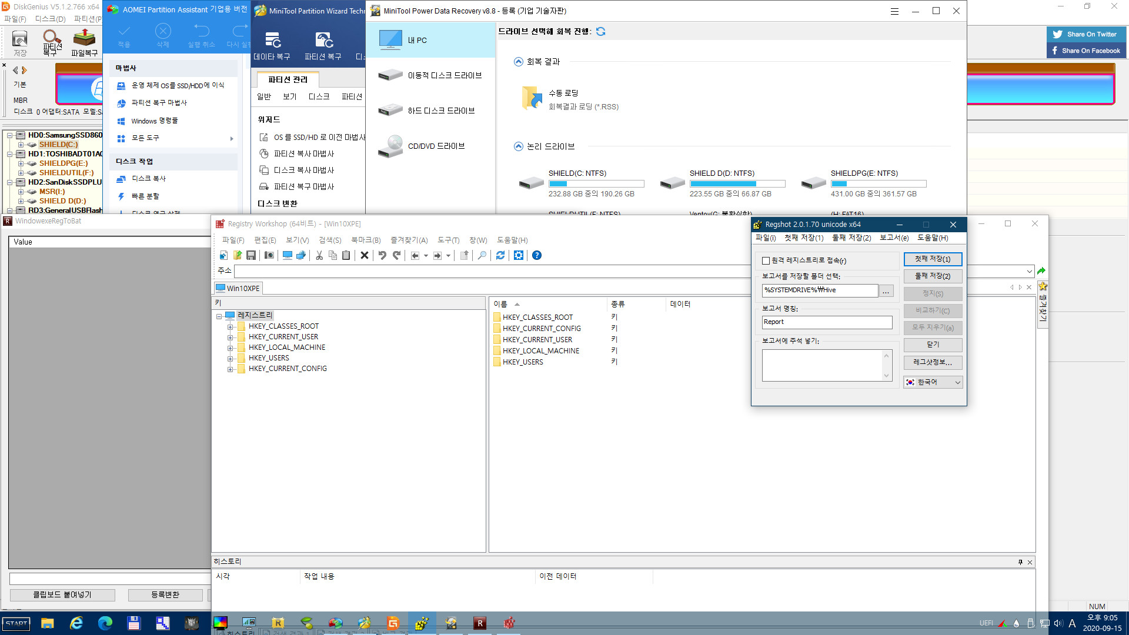
Task: Click Regshot 닫기 button
Action: 933,345
